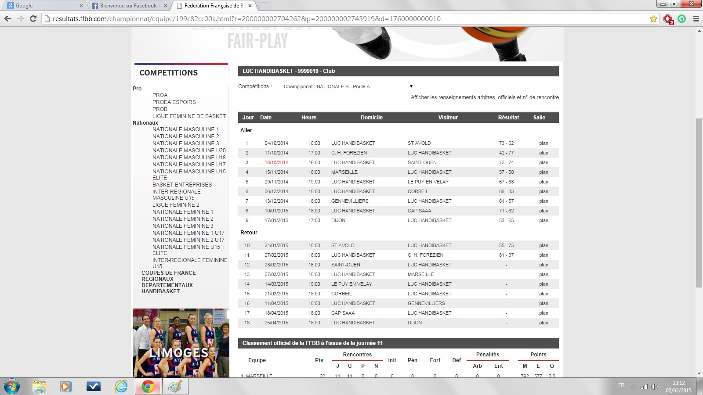Open PROA competition link
The image size is (703, 395).
(160, 95)
